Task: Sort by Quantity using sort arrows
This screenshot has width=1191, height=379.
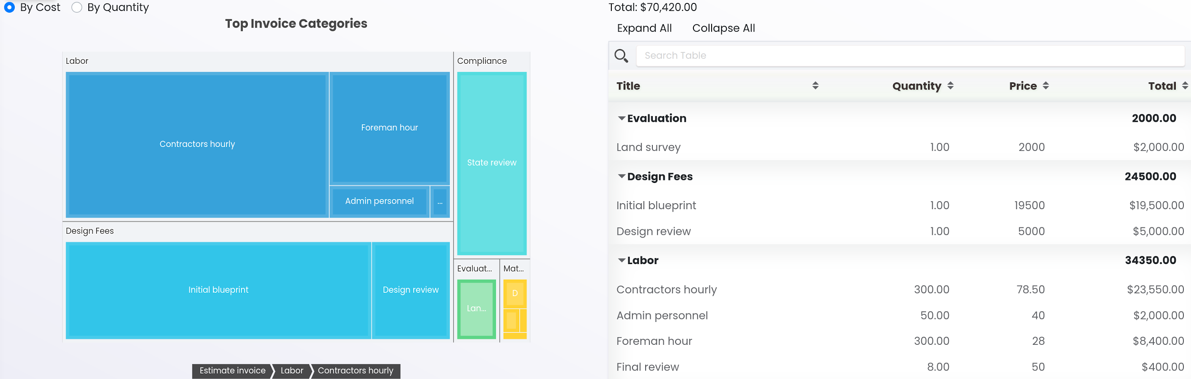Action: 950,85
